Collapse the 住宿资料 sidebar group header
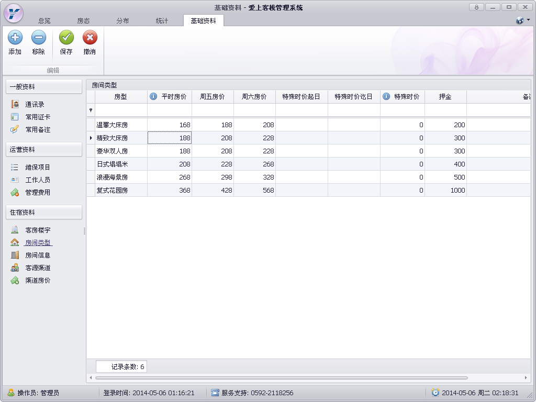This screenshot has height=402, width=536. (x=43, y=213)
